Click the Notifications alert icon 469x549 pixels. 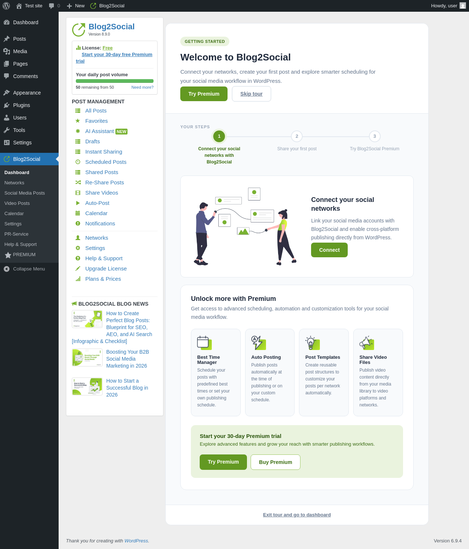78,224
